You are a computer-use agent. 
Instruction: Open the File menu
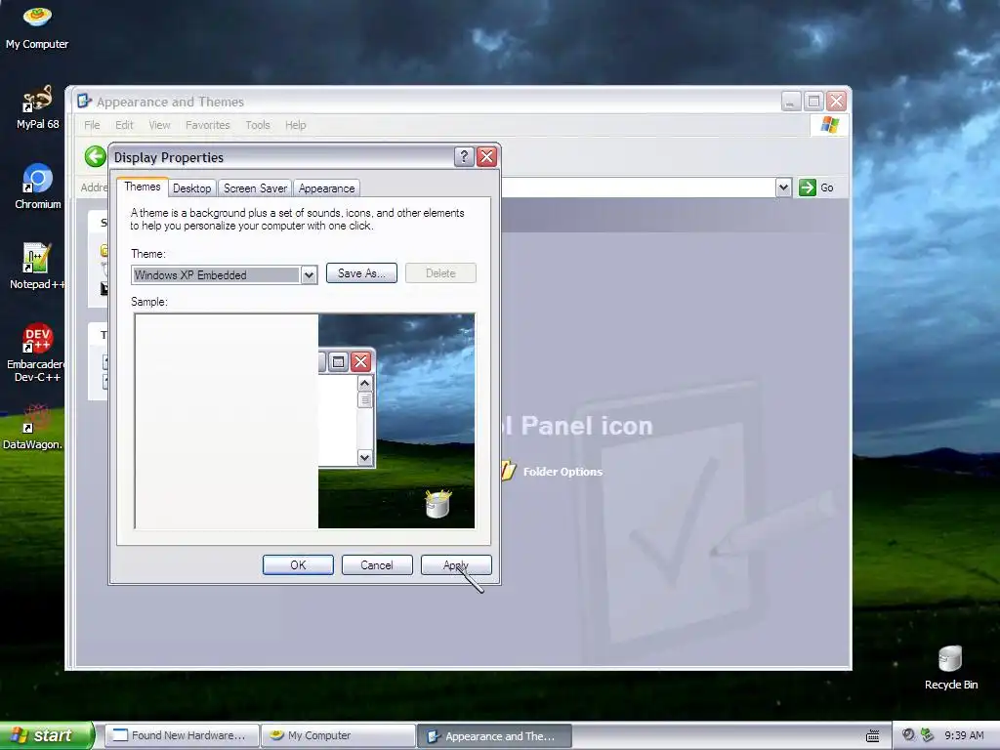point(92,125)
